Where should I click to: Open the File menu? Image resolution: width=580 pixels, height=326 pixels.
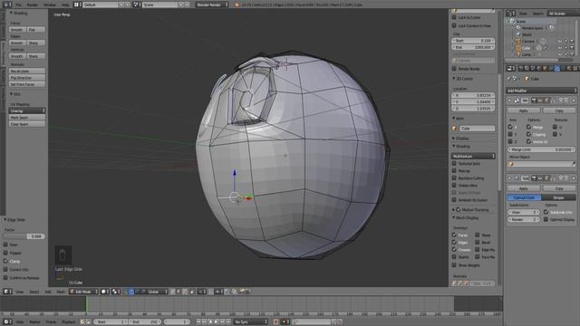(x=18, y=5)
